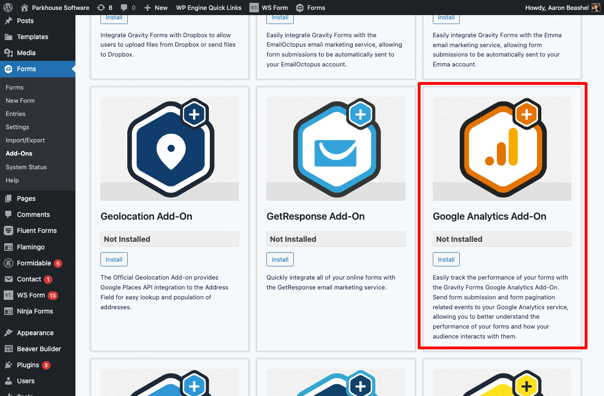Click the Geolocation Add-On hexagon image
Screen dimensions: 604x396
[x=170, y=148]
